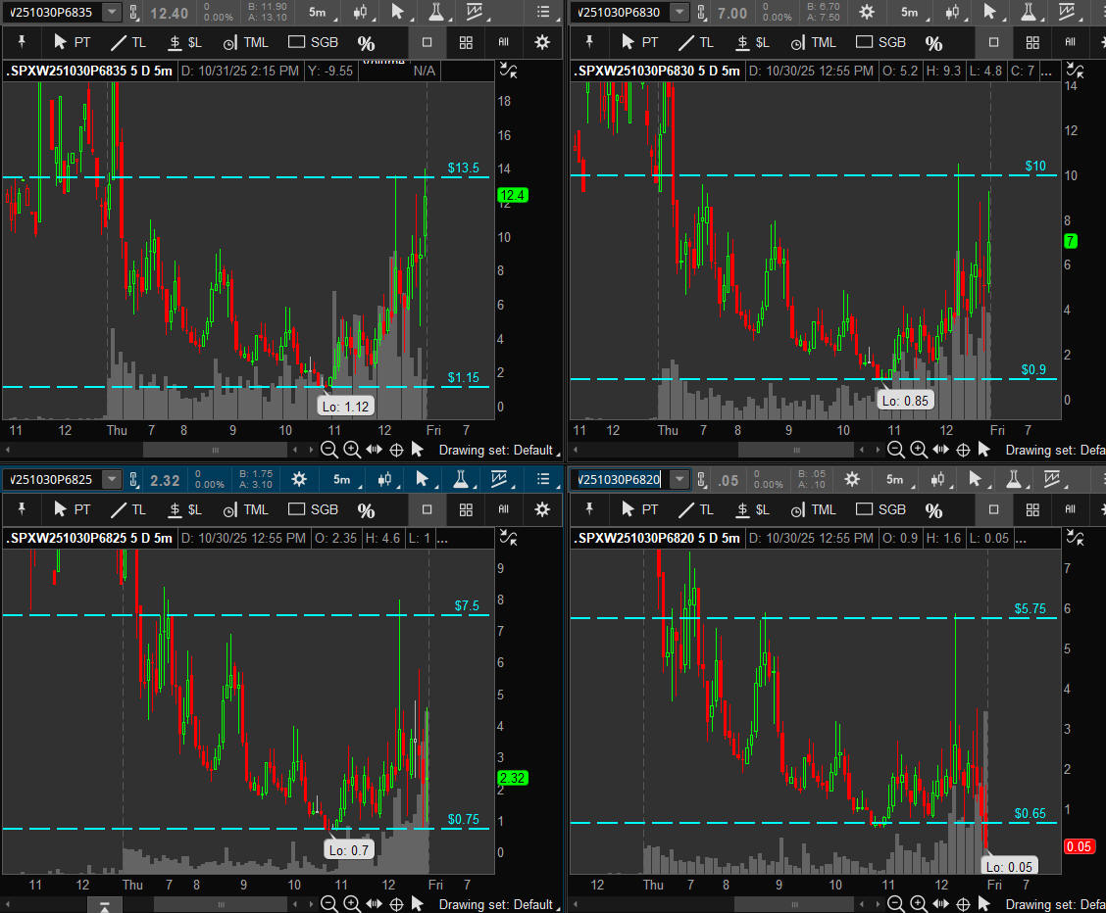Toggle four-grid chart layout in P6825 panel

pyautogui.click(x=466, y=510)
